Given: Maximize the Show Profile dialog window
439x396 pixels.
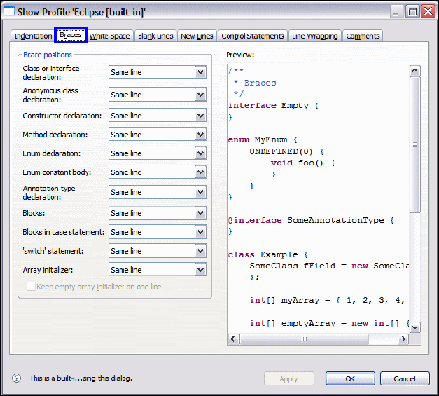Looking at the screenshot, I should tap(412, 12).
